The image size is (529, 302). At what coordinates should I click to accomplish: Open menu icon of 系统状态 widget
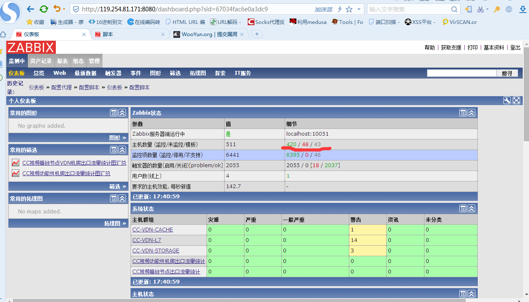(x=463, y=208)
